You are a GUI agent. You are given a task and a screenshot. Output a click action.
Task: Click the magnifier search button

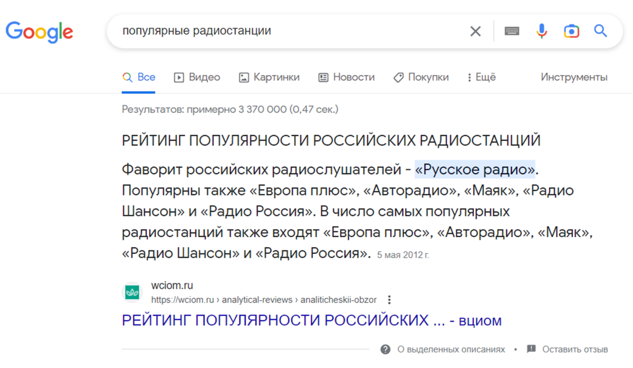tap(601, 31)
